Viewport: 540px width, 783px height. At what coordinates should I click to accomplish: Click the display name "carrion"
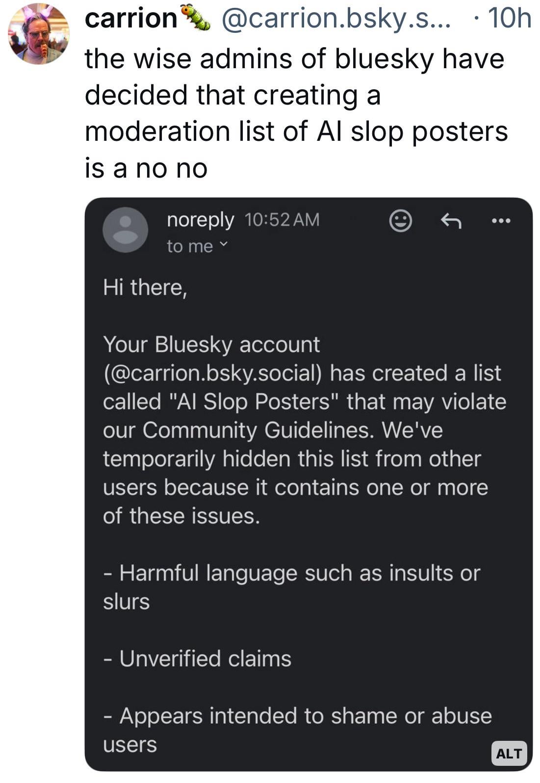(131, 19)
